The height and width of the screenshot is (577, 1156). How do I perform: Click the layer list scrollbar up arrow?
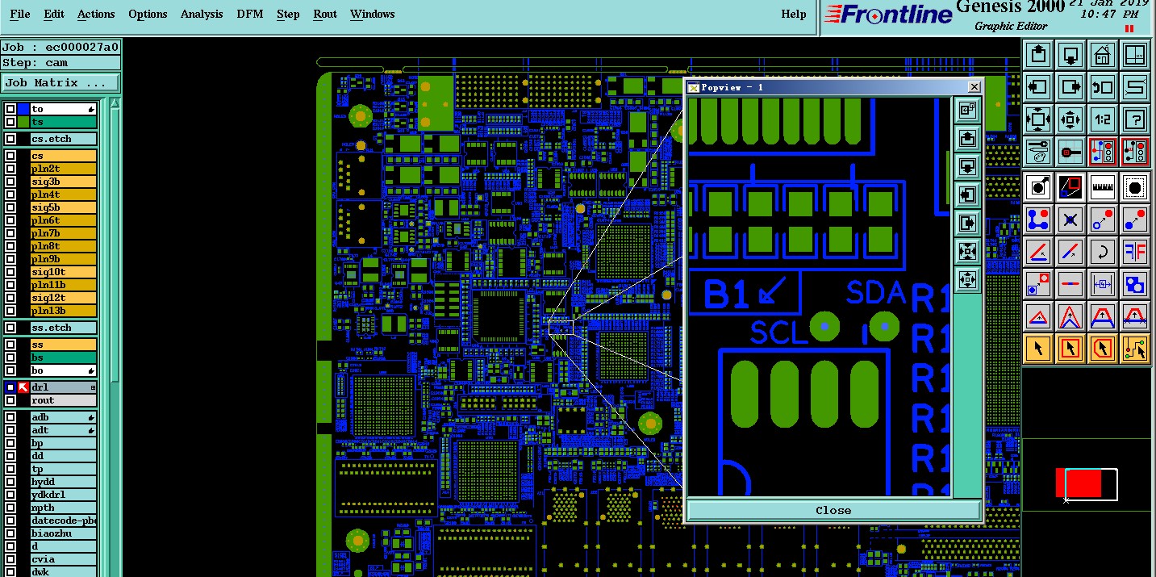pos(115,103)
